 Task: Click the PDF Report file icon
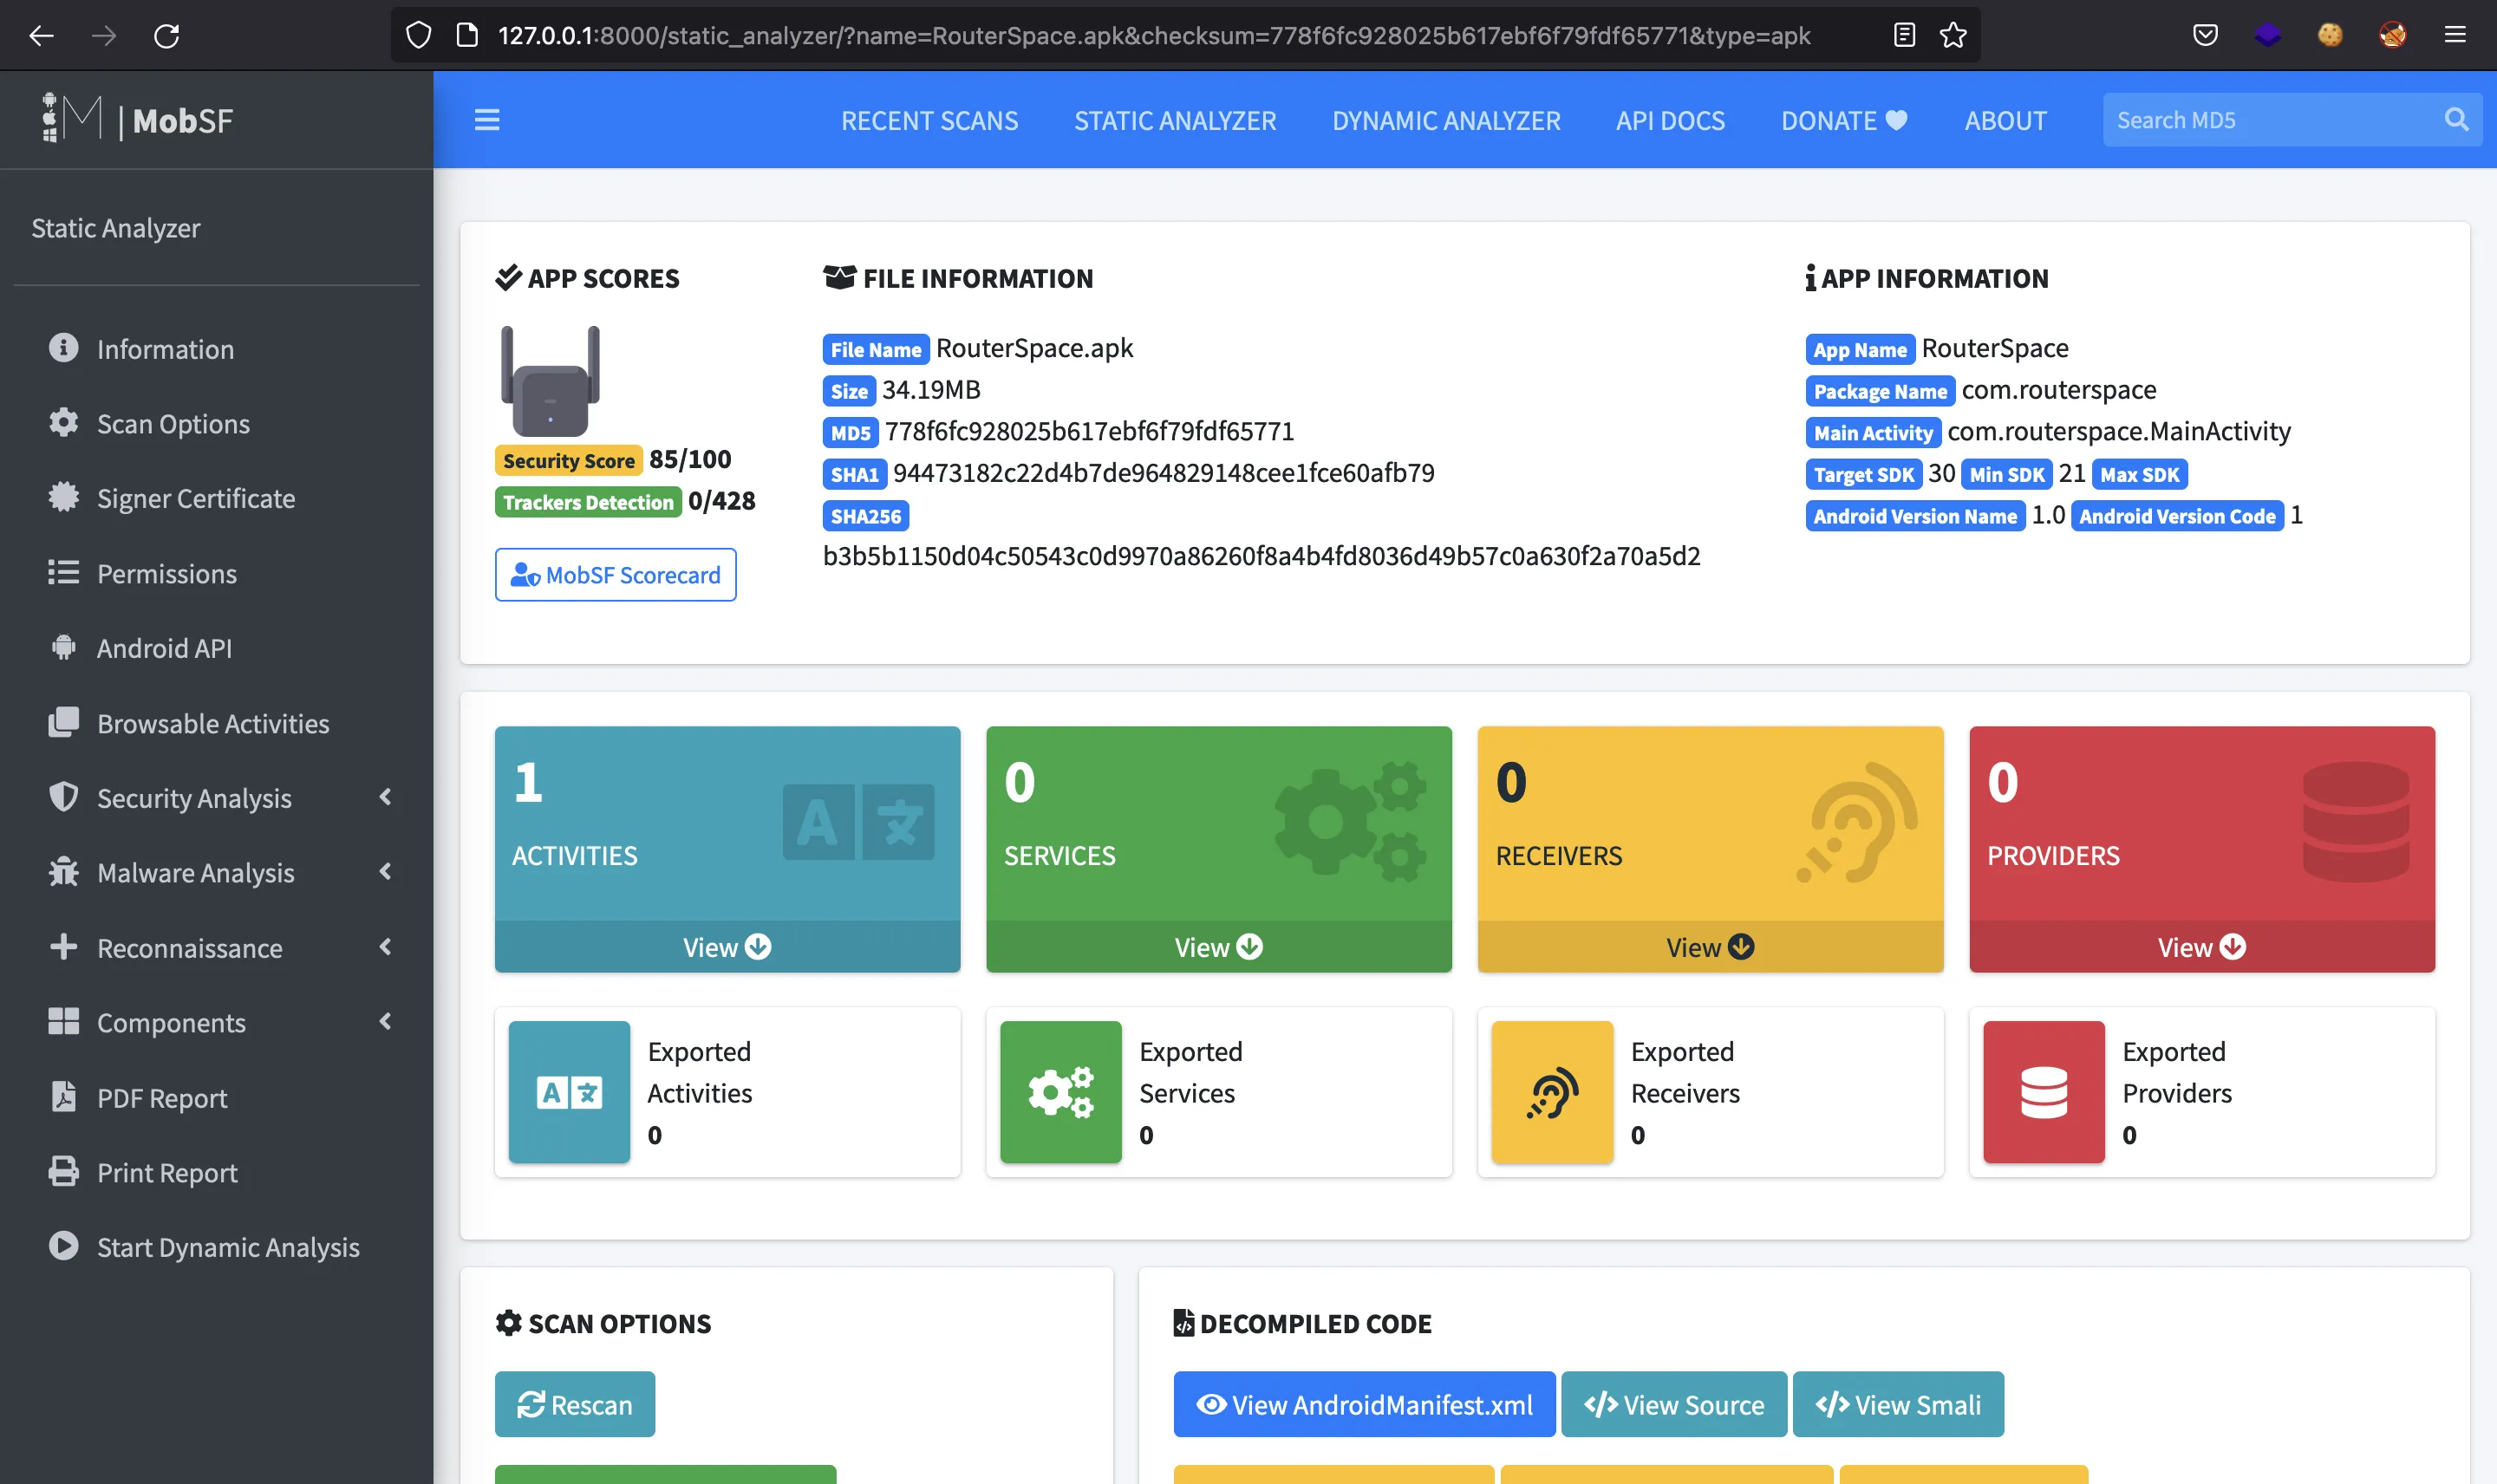click(x=63, y=1097)
